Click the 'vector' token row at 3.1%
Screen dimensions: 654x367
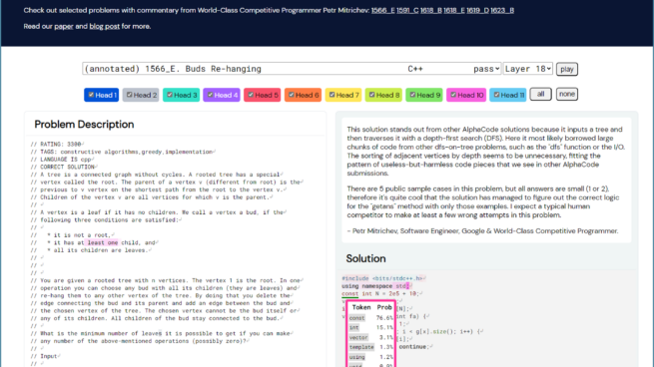[370, 337]
